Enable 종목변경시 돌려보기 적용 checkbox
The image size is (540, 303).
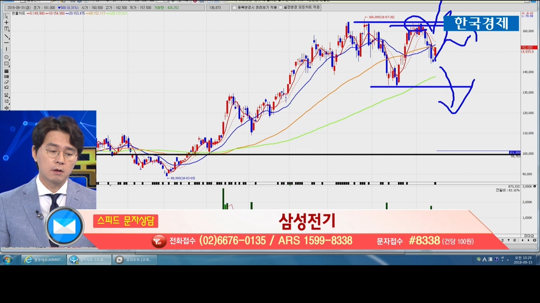[235, 8]
